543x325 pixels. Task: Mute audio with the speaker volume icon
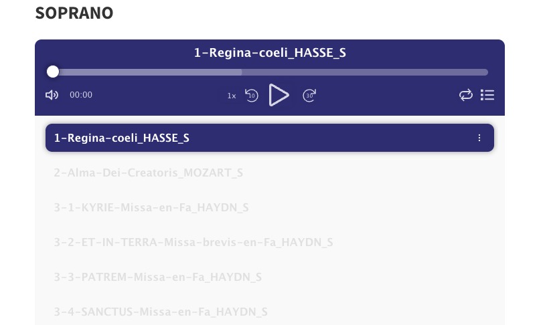52,95
